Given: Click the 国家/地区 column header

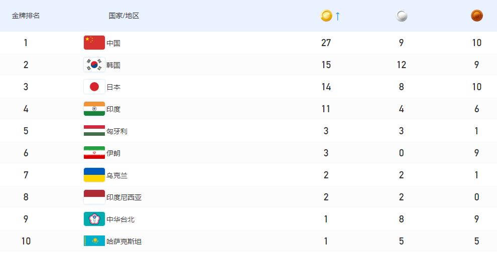Looking at the screenshot, I should pyautogui.click(x=124, y=16).
